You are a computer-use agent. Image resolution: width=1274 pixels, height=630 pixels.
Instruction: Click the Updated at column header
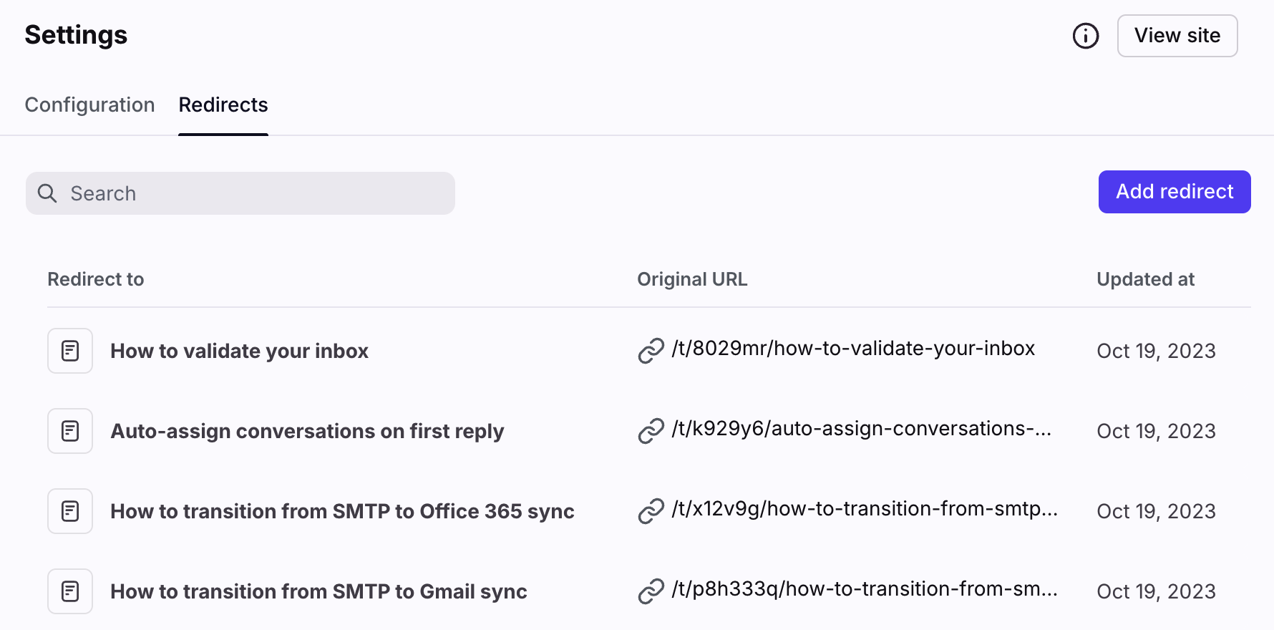(1145, 279)
